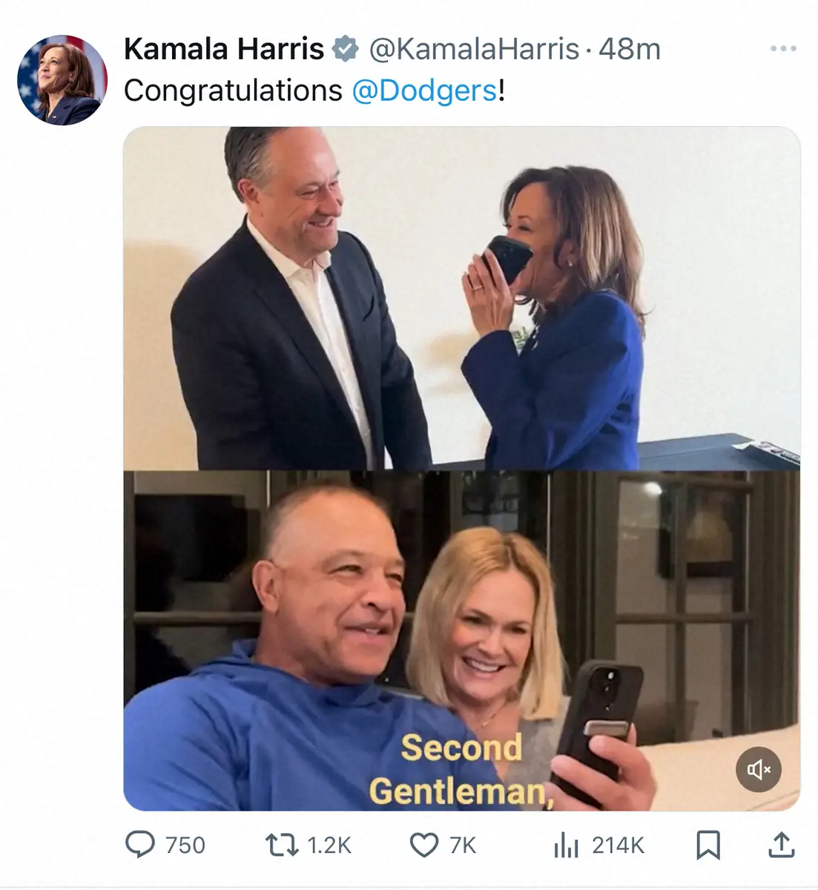Click the 1.2K reposts count

point(329,845)
